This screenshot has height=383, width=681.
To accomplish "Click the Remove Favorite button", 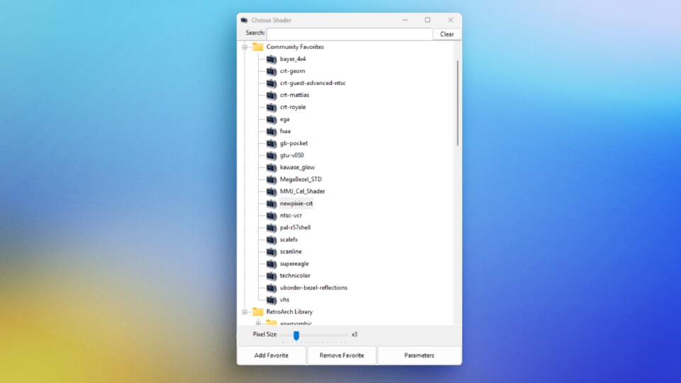I will (x=342, y=355).
